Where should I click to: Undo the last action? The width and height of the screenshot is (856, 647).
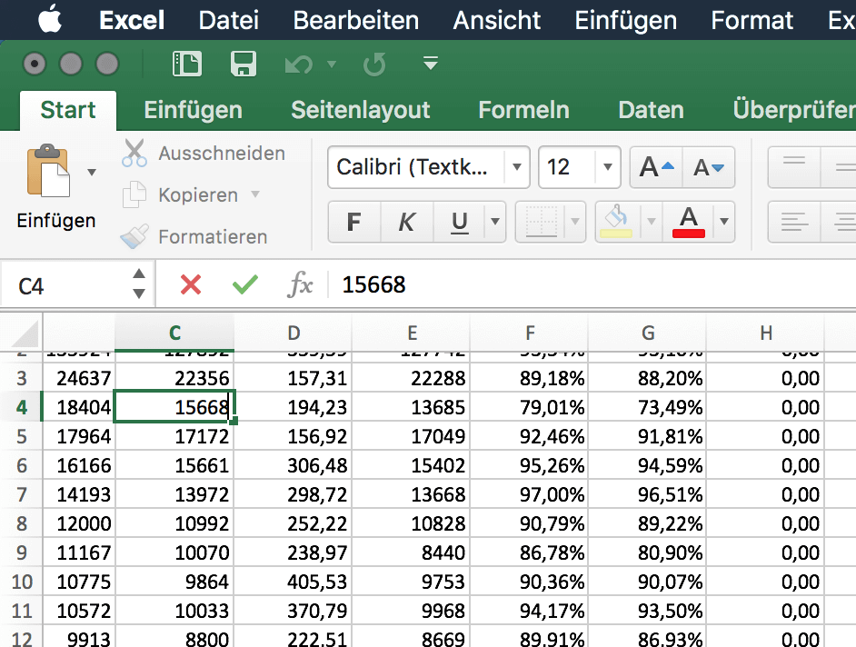click(299, 65)
